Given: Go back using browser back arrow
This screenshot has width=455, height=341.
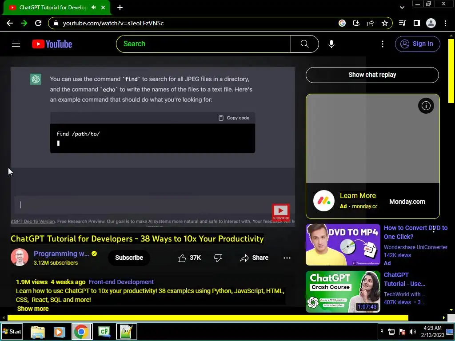Looking at the screenshot, I should click(10, 23).
